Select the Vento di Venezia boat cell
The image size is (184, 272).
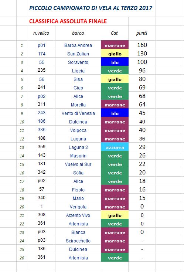[78, 113]
